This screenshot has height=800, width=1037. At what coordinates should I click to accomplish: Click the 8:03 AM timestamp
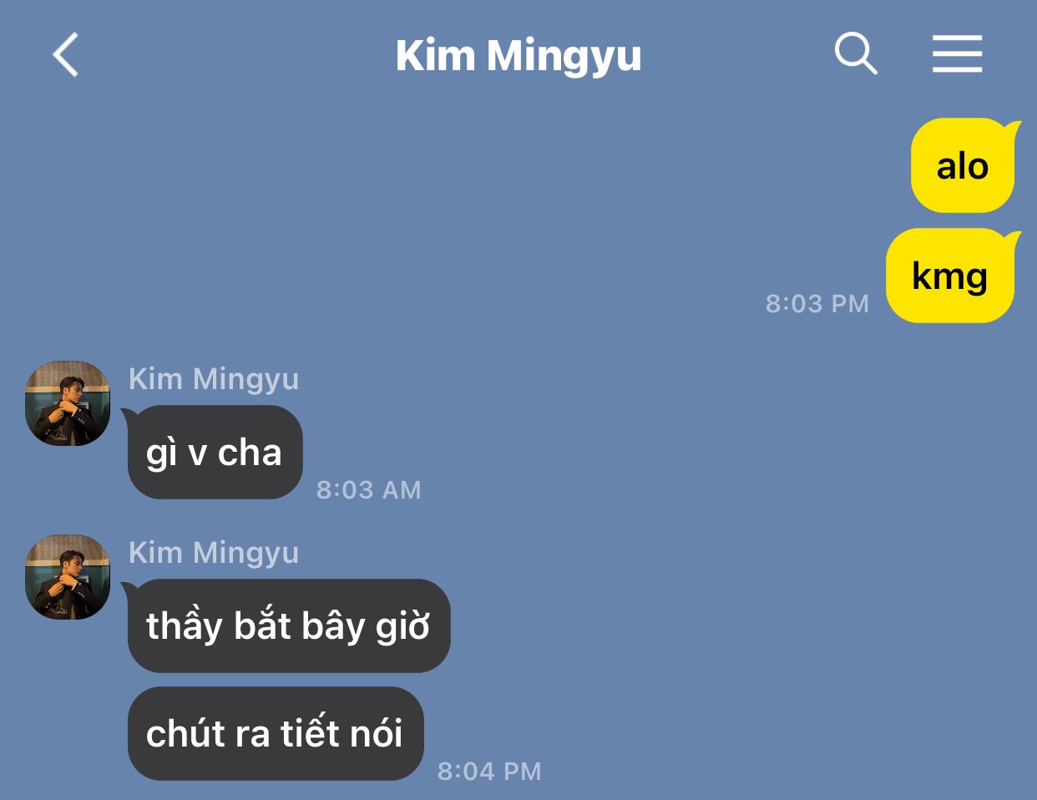click(x=369, y=489)
